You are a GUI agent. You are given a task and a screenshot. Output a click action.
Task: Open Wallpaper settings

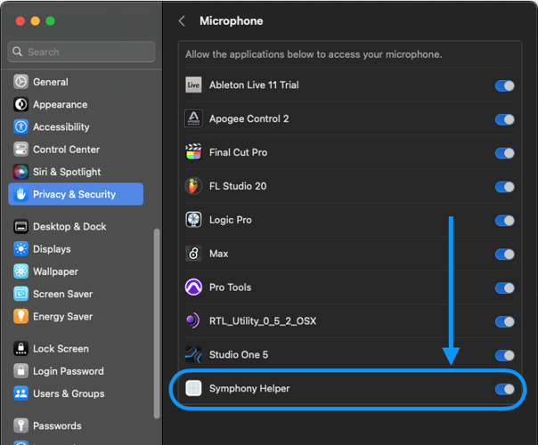point(76,271)
